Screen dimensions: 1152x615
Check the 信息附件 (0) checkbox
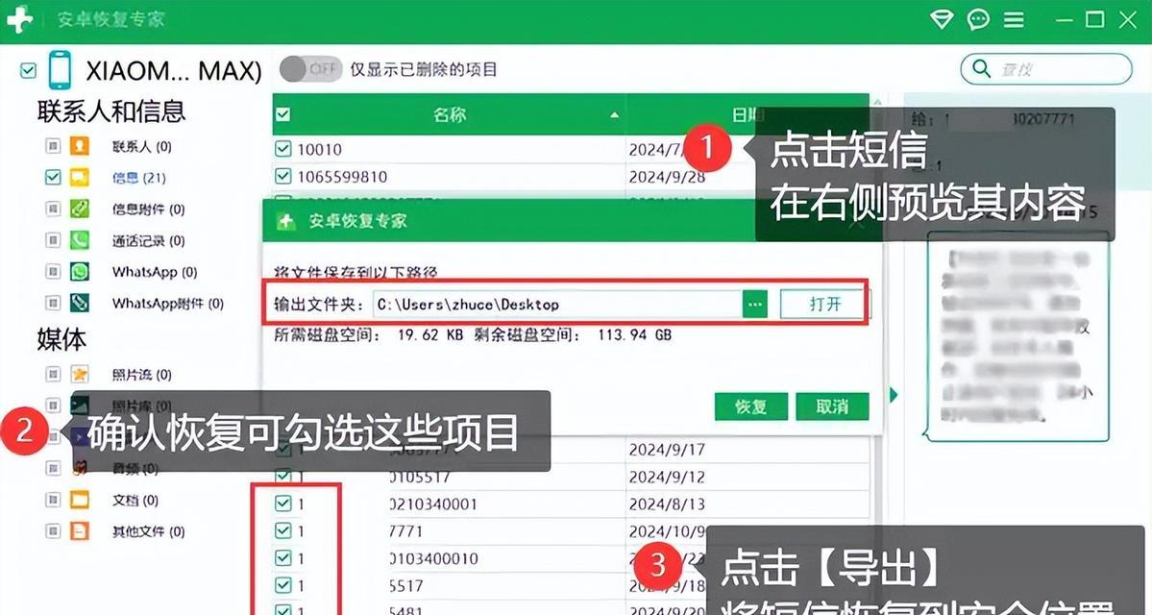pyautogui.click(x=53, y=209)
